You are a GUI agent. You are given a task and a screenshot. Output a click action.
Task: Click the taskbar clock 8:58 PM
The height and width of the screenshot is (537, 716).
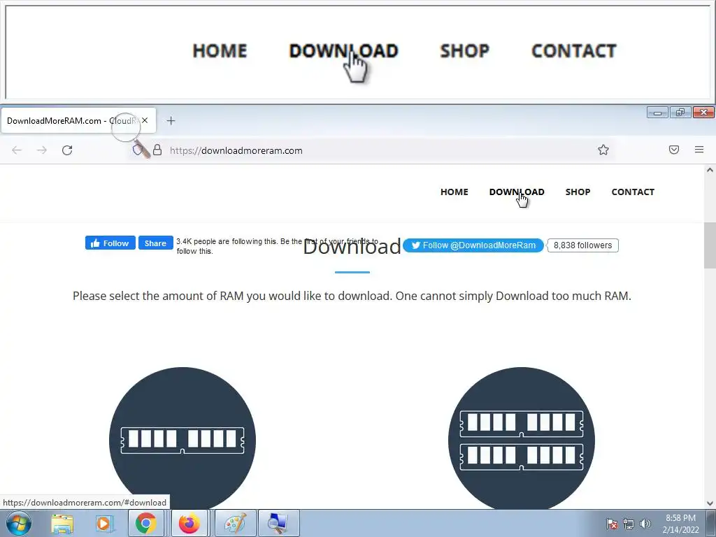pyautogui.click(x=680, y=518)
